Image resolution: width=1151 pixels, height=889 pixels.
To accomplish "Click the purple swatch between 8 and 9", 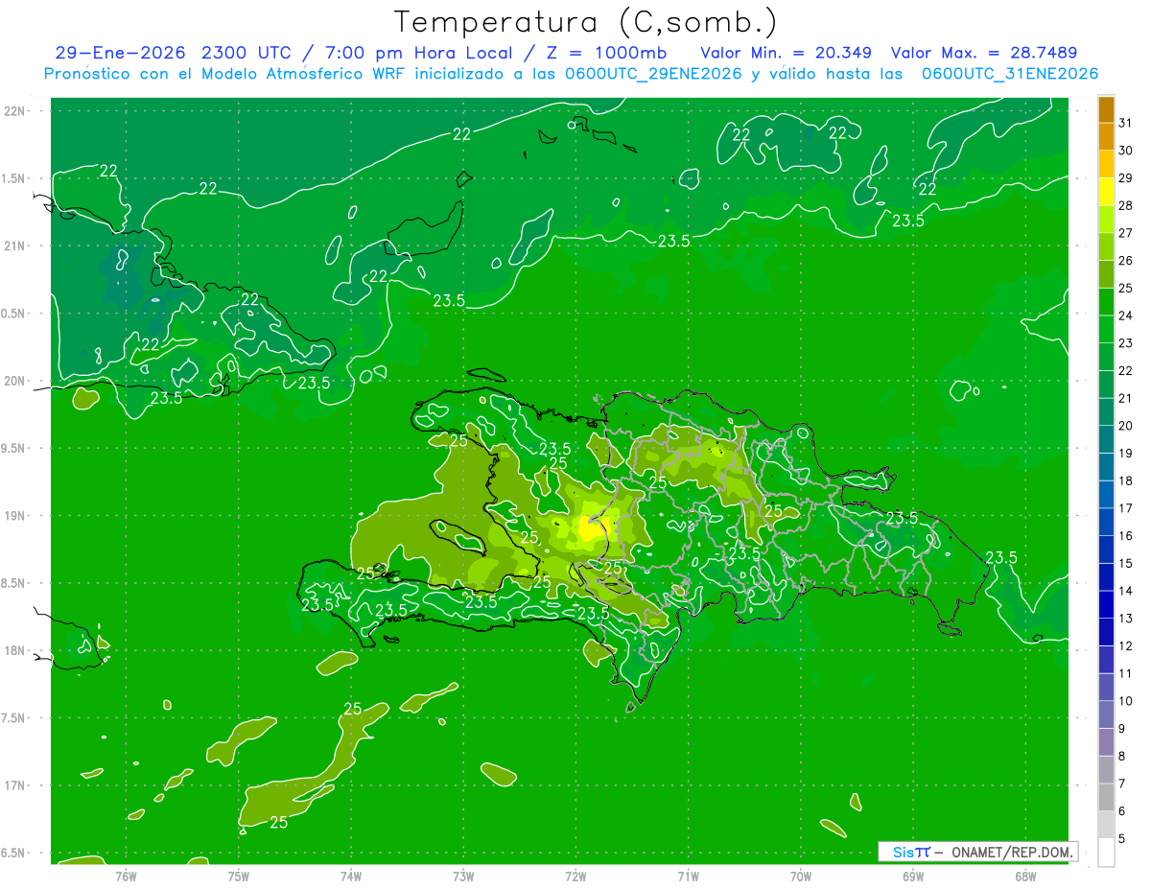I will pyautogui.click(x=1106, y=742).
